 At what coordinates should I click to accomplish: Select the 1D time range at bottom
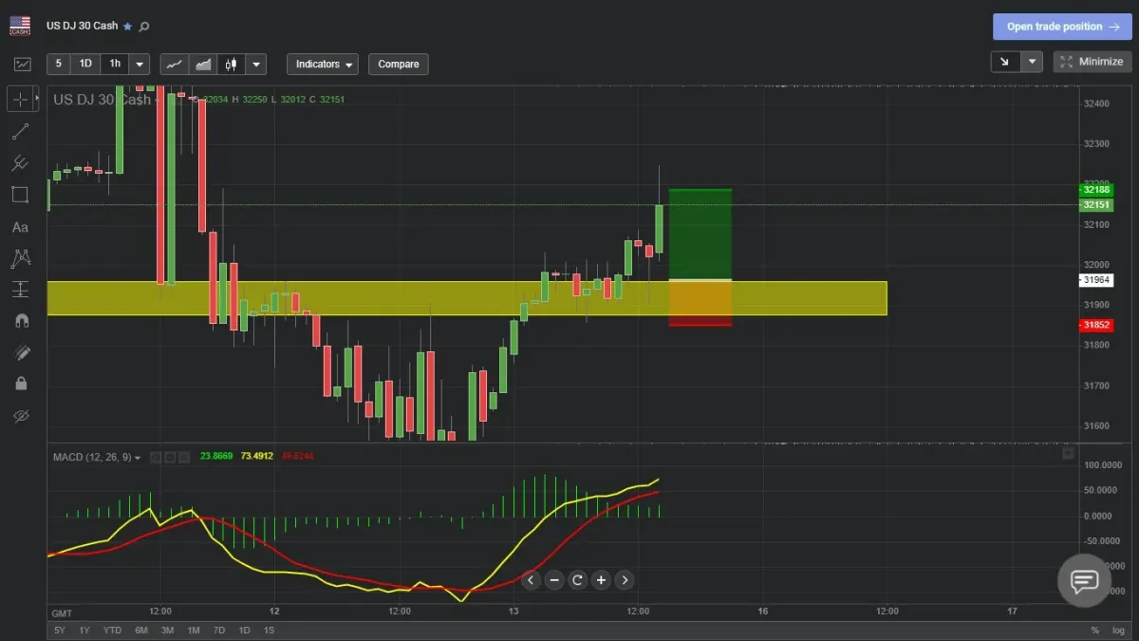(x=244, y=631)
